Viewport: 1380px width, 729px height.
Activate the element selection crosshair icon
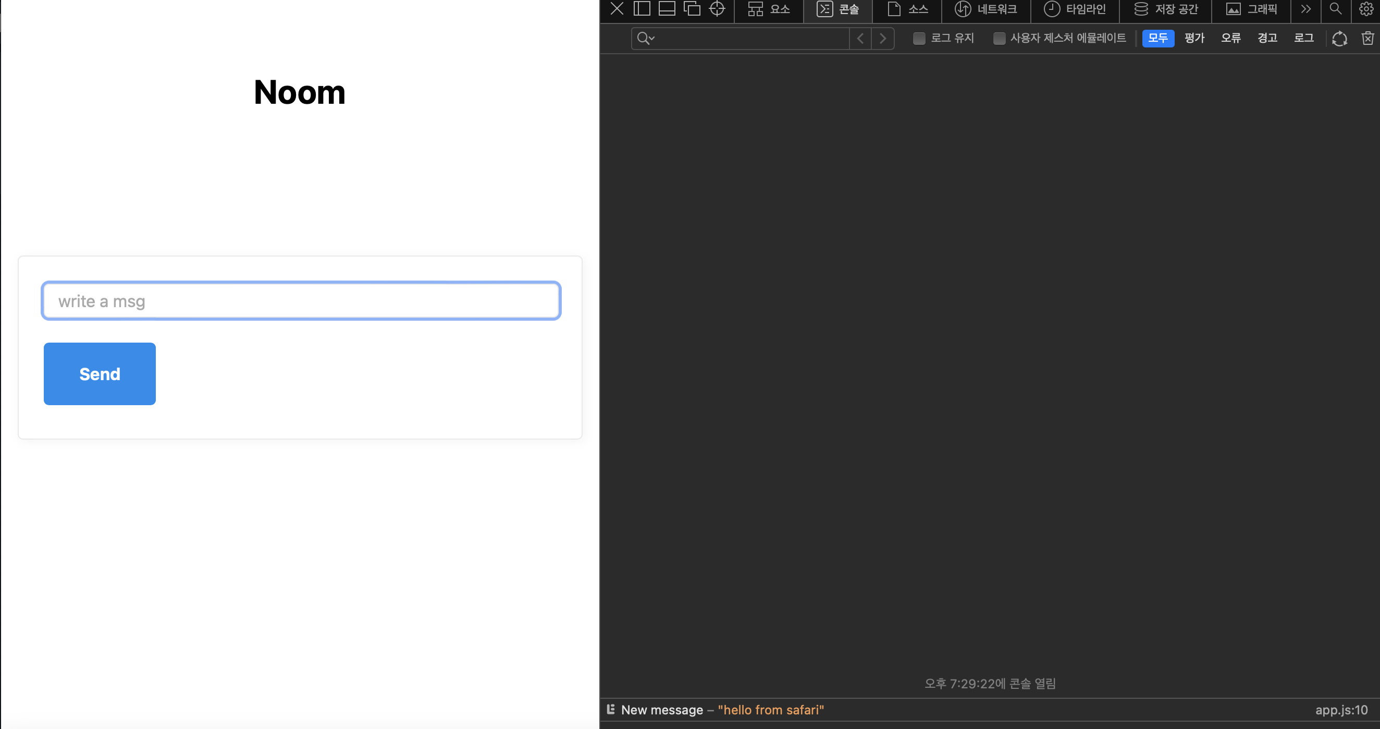tap(717, 8)
